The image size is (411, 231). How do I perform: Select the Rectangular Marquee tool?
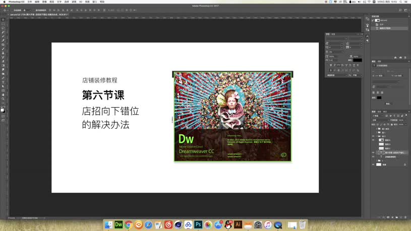(3, 24)
